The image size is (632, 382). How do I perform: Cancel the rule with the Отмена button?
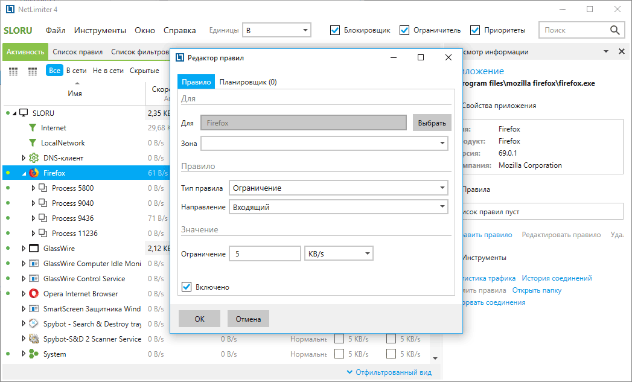248,319
